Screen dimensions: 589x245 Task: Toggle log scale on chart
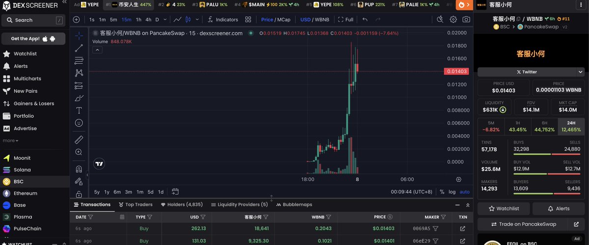click(x=452, y=192)
